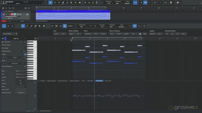Click the Double macro button under Pitch
This screenshot has height=113, width=202.
[x=104, y=34]
